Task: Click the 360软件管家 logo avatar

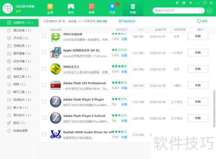Action: tap(7, 8)
